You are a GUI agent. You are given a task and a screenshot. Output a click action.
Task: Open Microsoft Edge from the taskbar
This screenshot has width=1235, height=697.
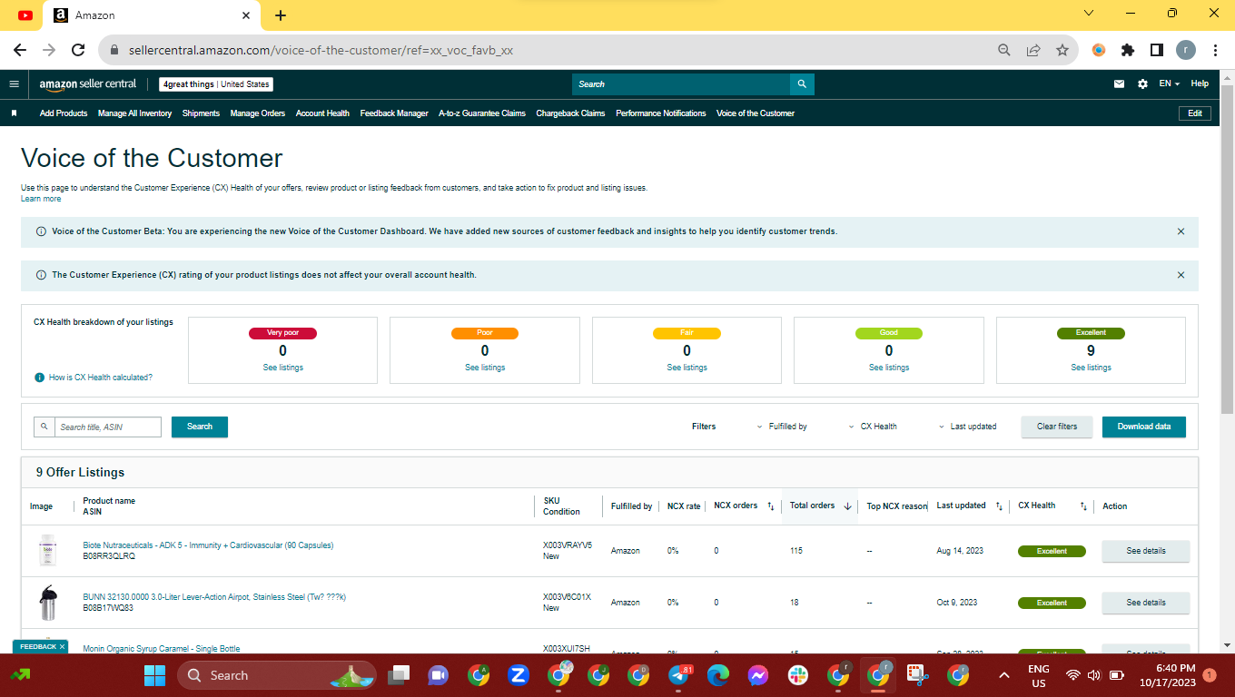tap(718, 675)
